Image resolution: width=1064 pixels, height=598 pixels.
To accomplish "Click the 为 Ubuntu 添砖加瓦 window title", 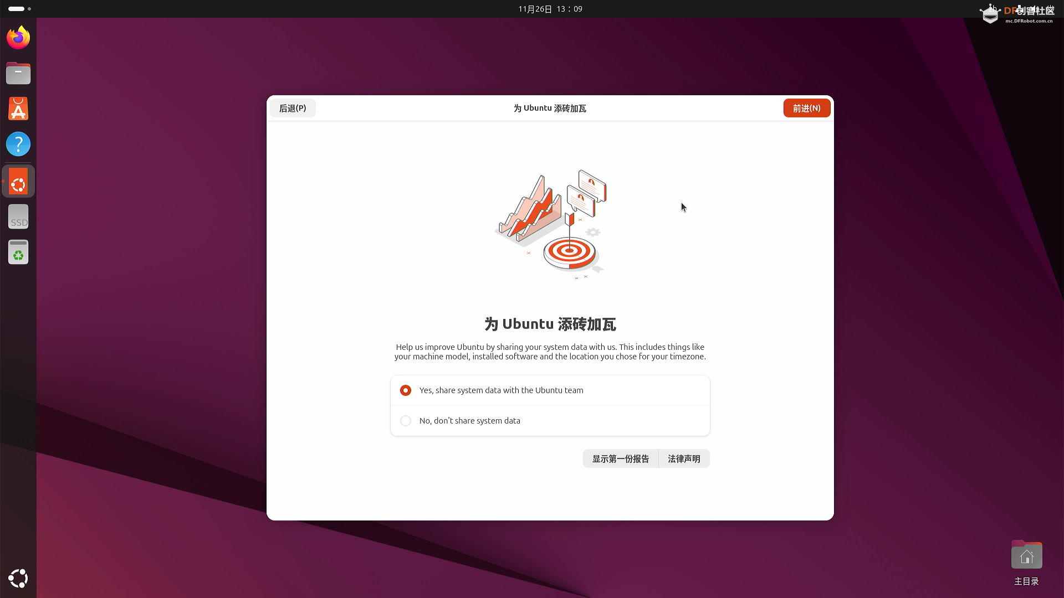I will point(549,108).
